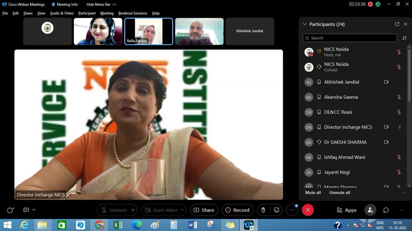
Task: Open Internet Explorer from the taskbar
Action: pos(24,225)
